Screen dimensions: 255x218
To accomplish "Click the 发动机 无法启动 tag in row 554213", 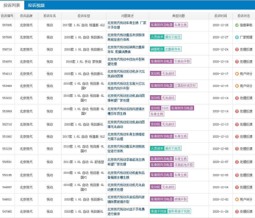I will (163, 74).
